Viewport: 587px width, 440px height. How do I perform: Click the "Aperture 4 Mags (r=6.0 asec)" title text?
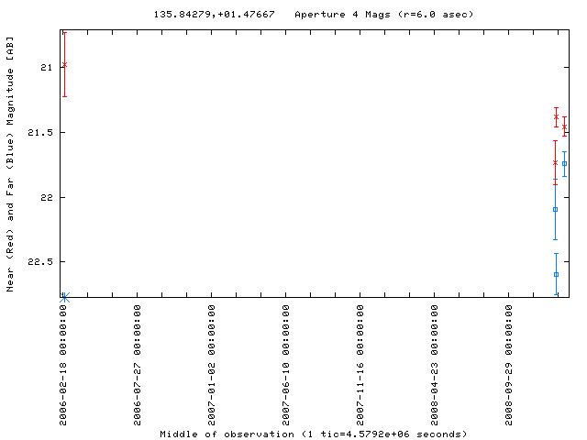click(384, 15)
